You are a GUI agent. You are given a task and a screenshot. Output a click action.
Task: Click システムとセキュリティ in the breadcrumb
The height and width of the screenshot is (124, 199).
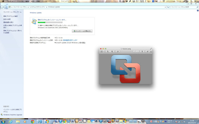(x=37, y=7)
